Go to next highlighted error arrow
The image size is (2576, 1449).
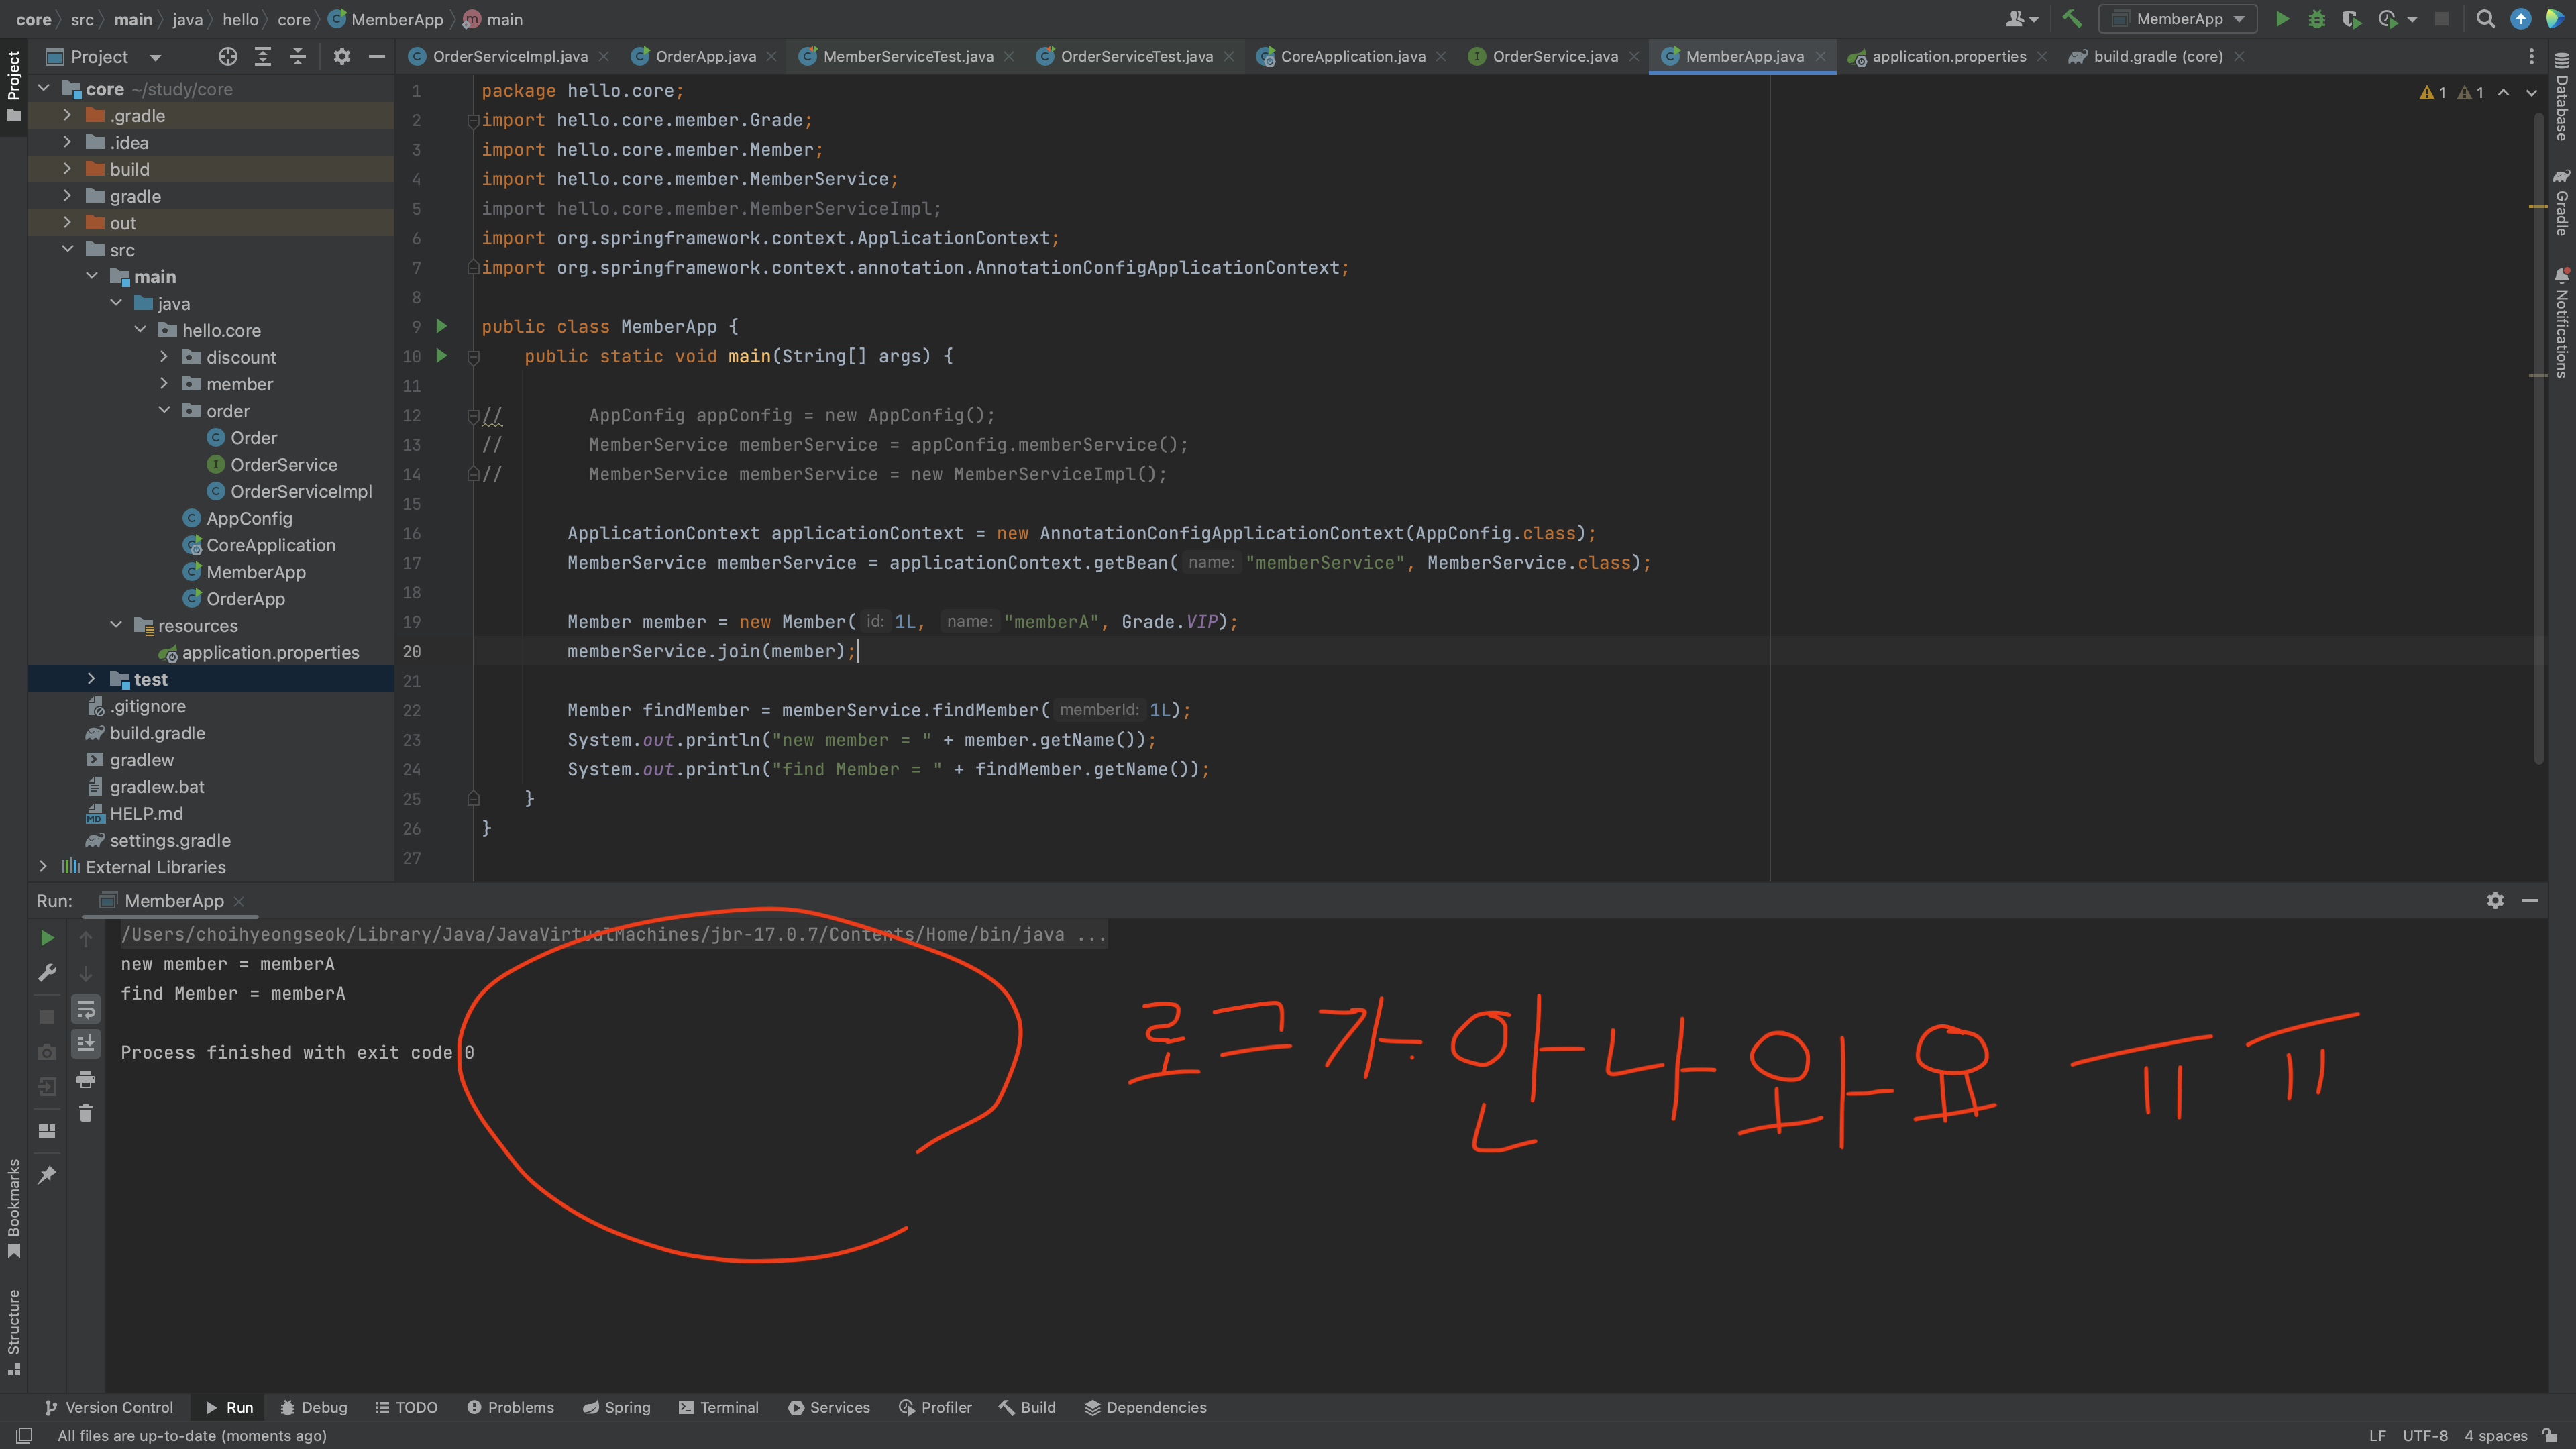tap(2531, 92)
